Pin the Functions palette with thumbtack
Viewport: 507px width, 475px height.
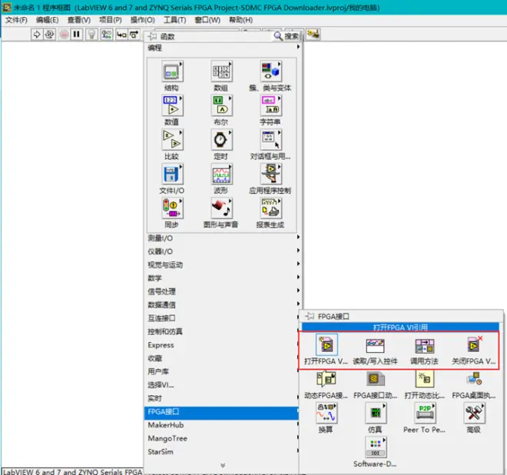pos(152,36)
